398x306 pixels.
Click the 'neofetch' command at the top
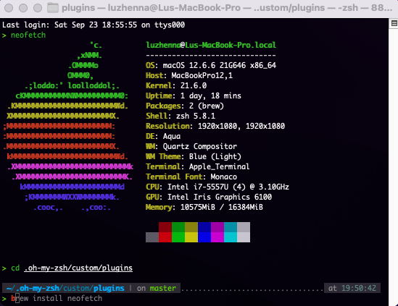click(28, 35)
